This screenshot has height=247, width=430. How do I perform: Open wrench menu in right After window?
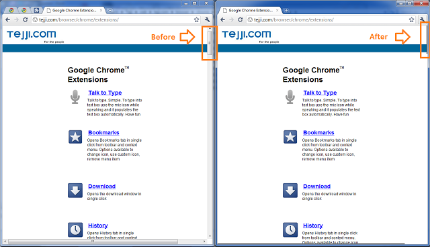[x=423, y=19]
